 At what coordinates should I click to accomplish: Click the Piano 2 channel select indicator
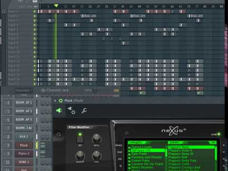tap(37, 154)
